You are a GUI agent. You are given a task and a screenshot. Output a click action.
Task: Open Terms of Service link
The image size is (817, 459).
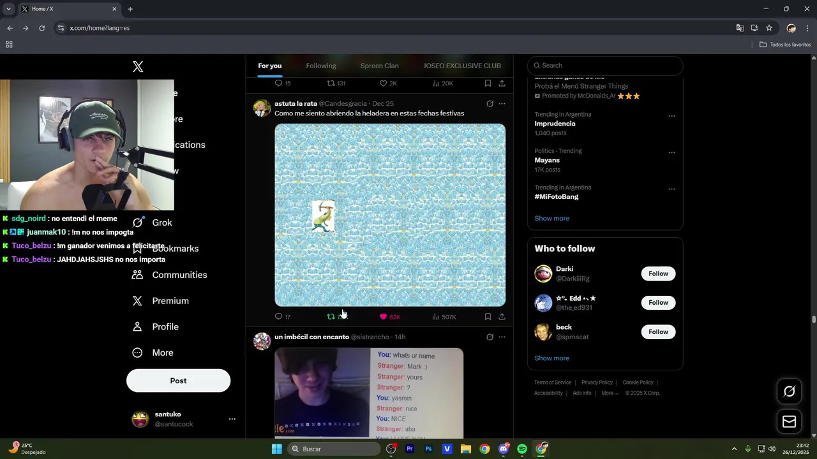(x=553, y=382)
